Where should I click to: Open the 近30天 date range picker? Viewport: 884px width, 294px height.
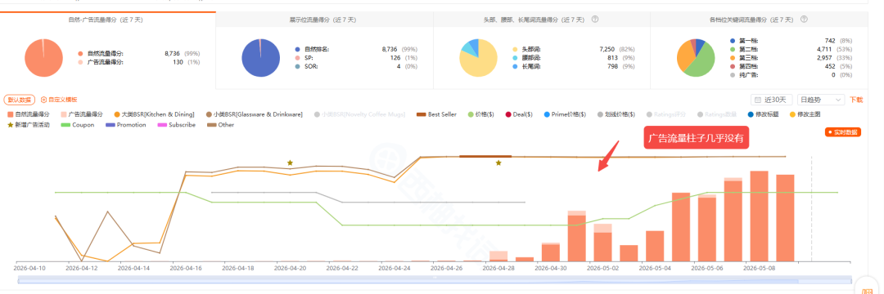coord(771,100)
